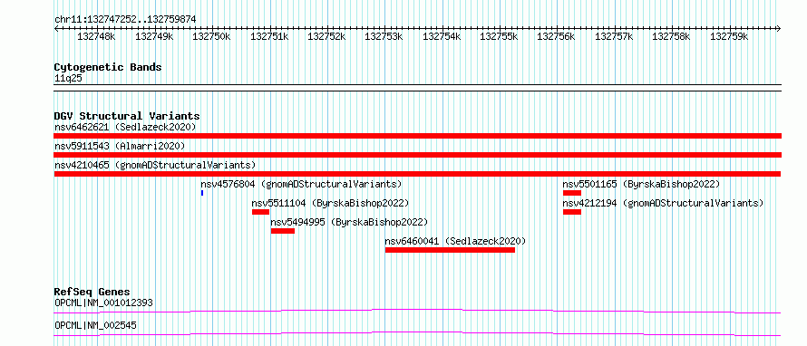This screenshot has height=346, width=807.
Task: Click the 132754k ruler tick label
Action: pos(442,36)
